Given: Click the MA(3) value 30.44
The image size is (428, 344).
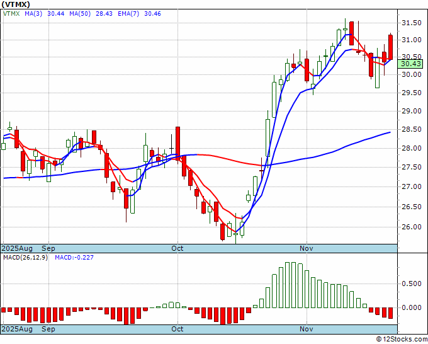Looking at the screenshot, I should pyautogui.click(x=55, y=14).
